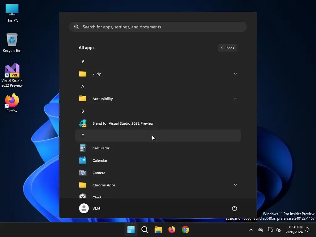Show hidden system tray icons
This screenshot has height=237, width=316.
pyautogui.click(x=251, y=230)
